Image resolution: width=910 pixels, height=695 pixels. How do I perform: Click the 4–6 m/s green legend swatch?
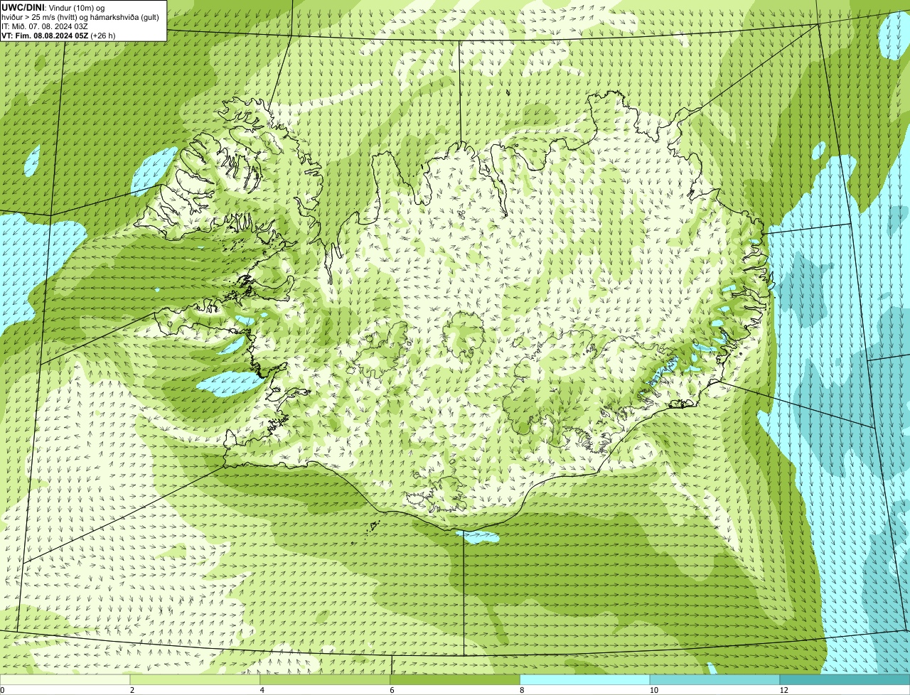(326, 679)
